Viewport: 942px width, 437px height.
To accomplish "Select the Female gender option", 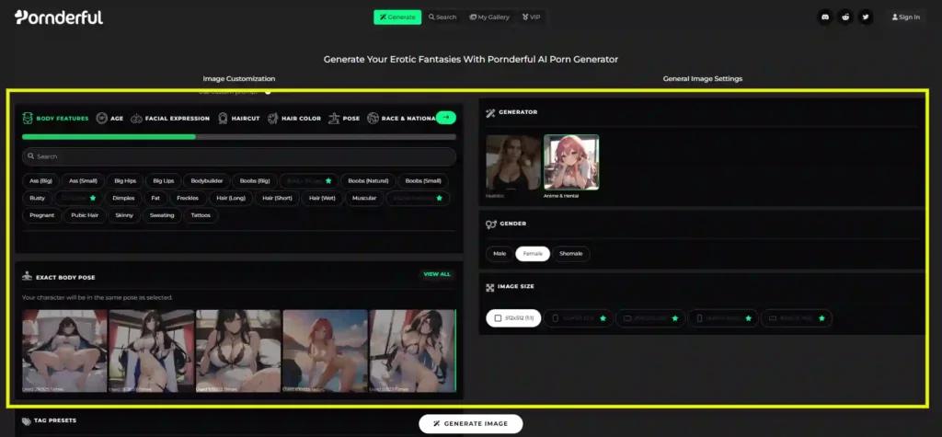I will click(x=533, y=254).
